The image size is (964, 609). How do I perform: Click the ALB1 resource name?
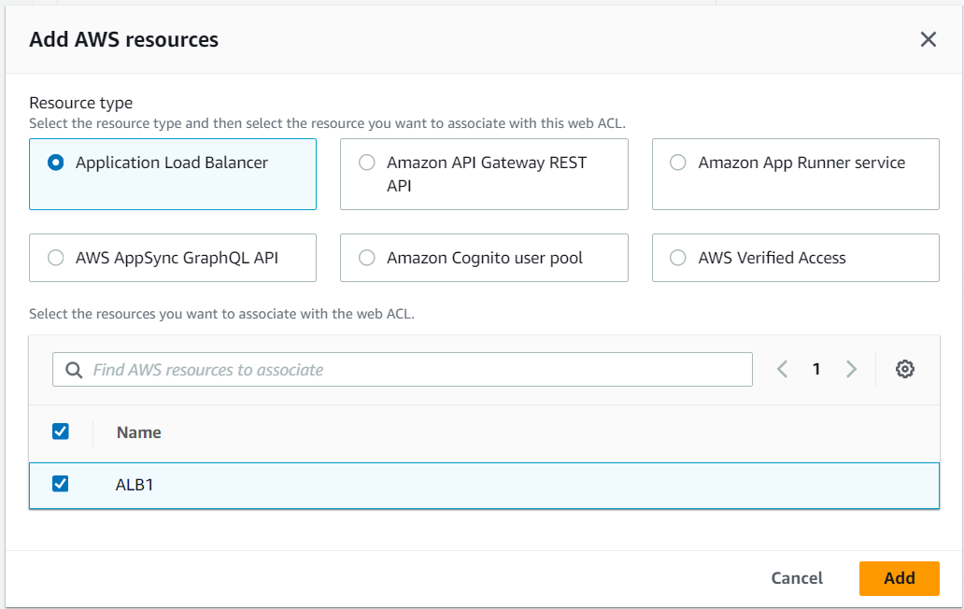pos(134,485)
